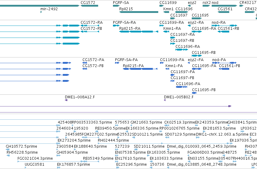Image resolution: width=257 pixels, height=169 pixels.
Task: Click the CG11695-PA protein label
Action: [x=204, y=66]
